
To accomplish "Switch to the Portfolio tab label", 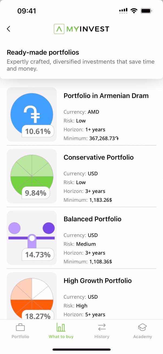I will (20, 337).
